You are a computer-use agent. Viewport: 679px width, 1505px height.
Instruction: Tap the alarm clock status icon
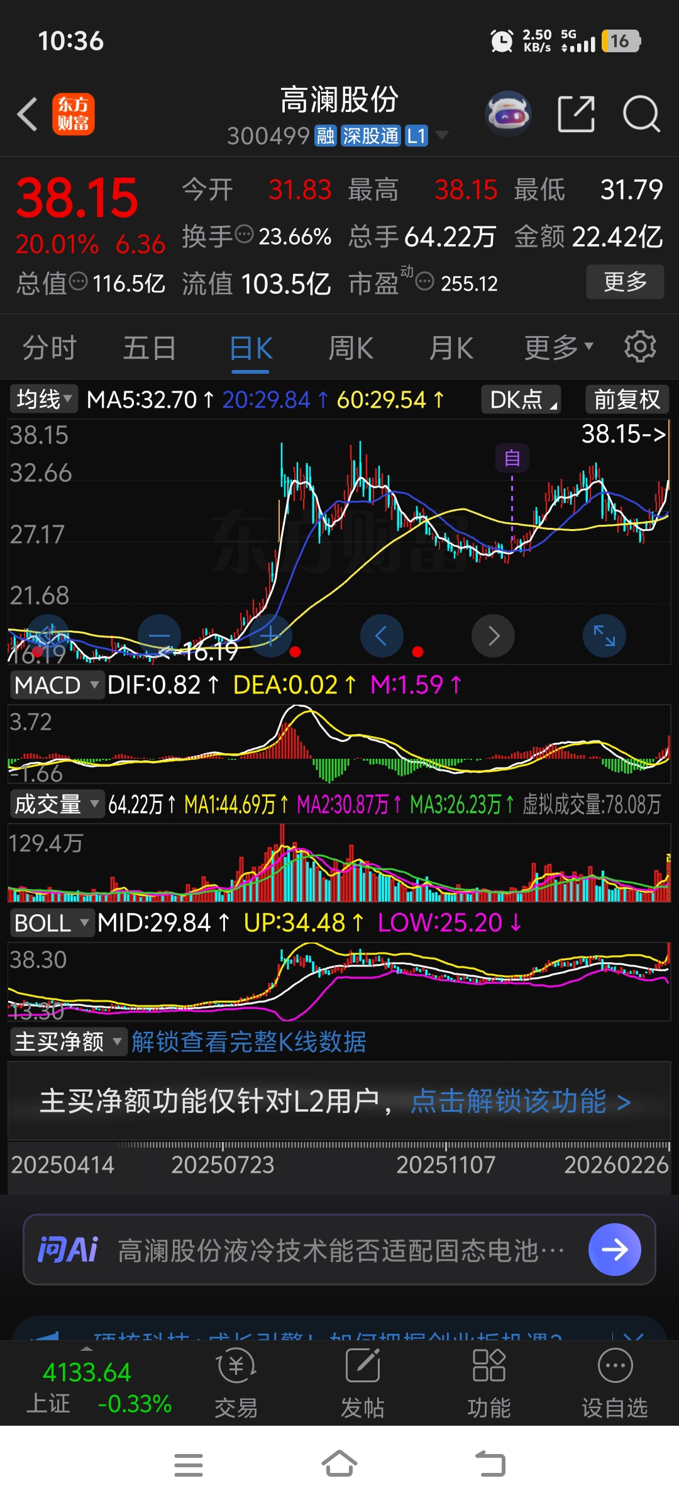[x=502, y=41]
